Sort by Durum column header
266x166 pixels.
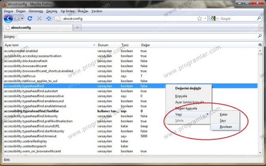[108, 45]
